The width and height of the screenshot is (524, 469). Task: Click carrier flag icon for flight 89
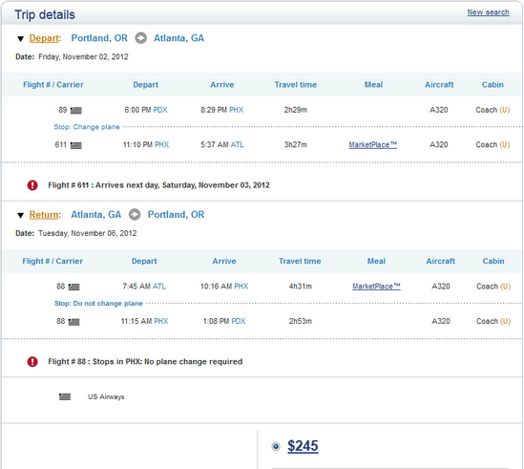[76, 110]
